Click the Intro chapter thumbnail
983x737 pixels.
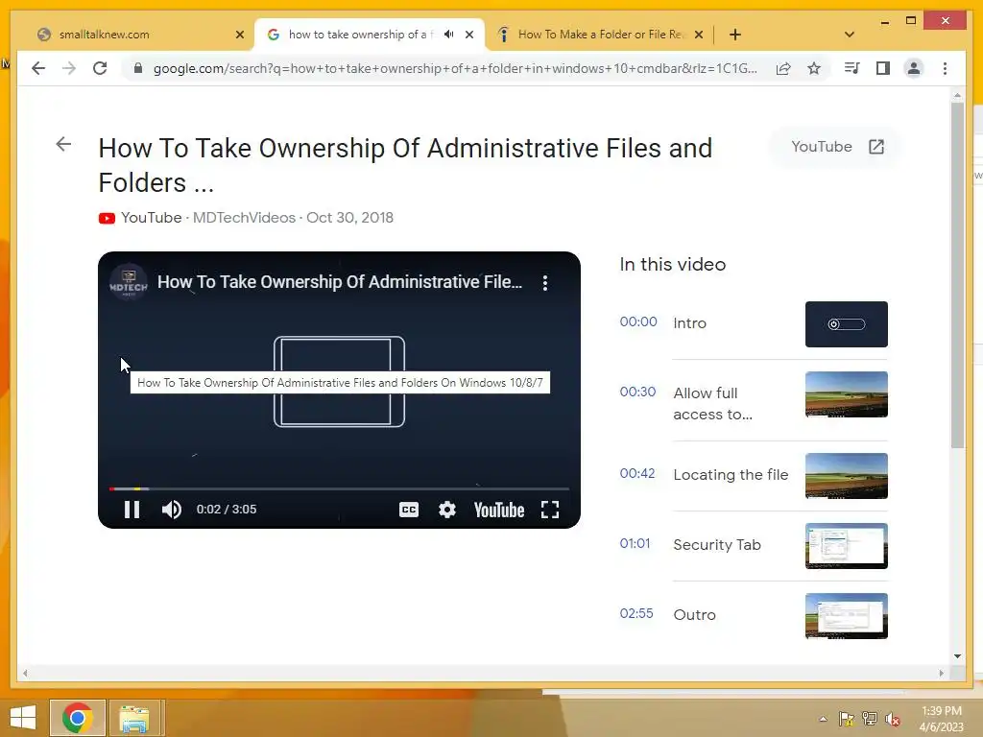[x=847, y=324]
